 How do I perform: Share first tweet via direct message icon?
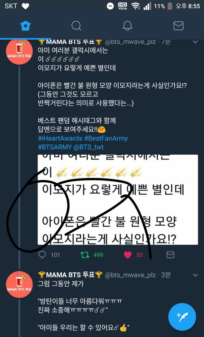(x=170, y=255)
